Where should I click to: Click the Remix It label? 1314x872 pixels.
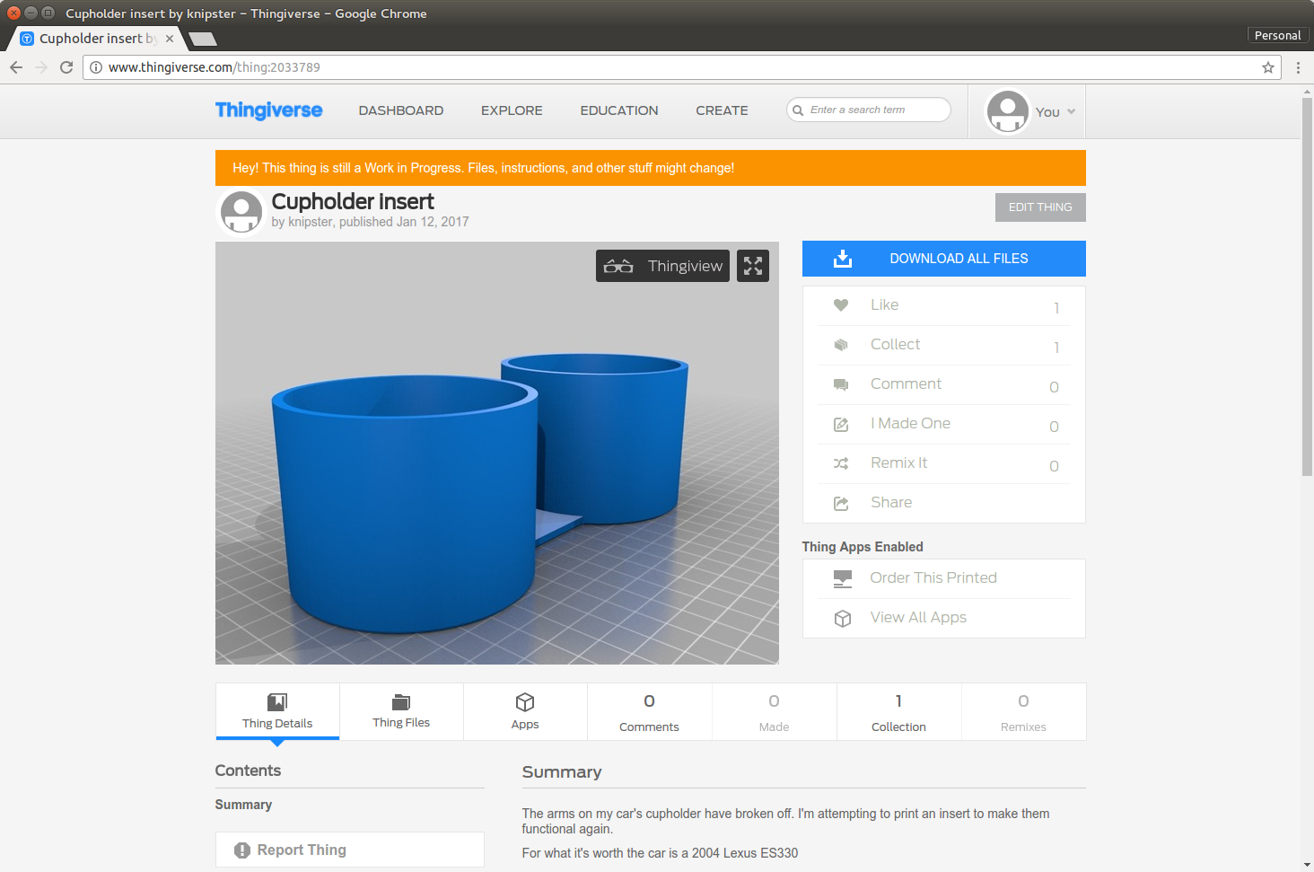[x=898, y=463]
